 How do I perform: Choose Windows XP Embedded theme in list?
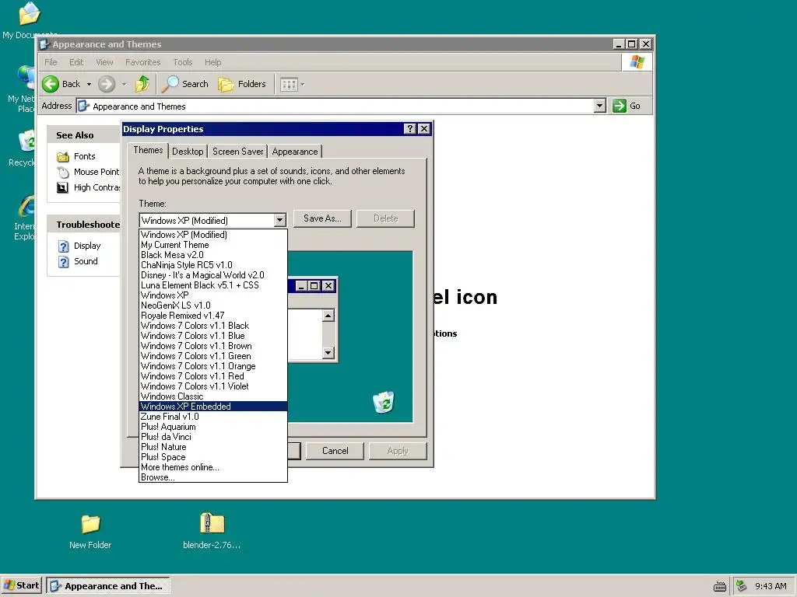pos(213,406)
